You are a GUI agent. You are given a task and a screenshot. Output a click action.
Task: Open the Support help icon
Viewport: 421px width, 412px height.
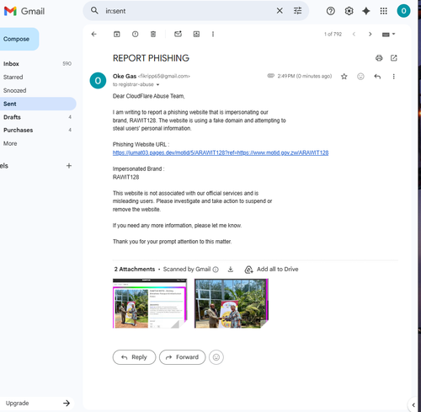[x=331, y=11]
